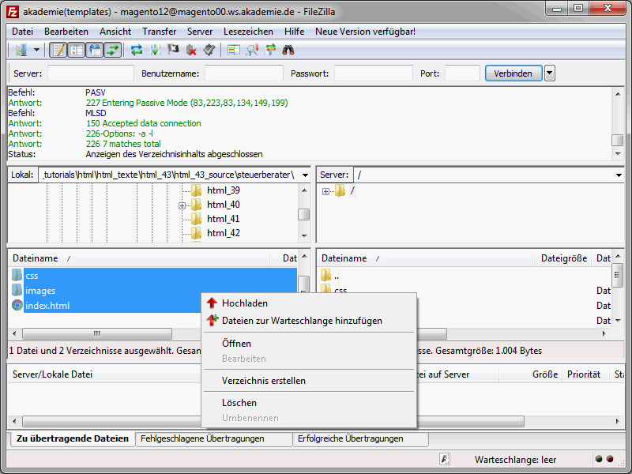632x474 pixels.
Task: Toggle directory comparison icon
Action: click(252, 50)
